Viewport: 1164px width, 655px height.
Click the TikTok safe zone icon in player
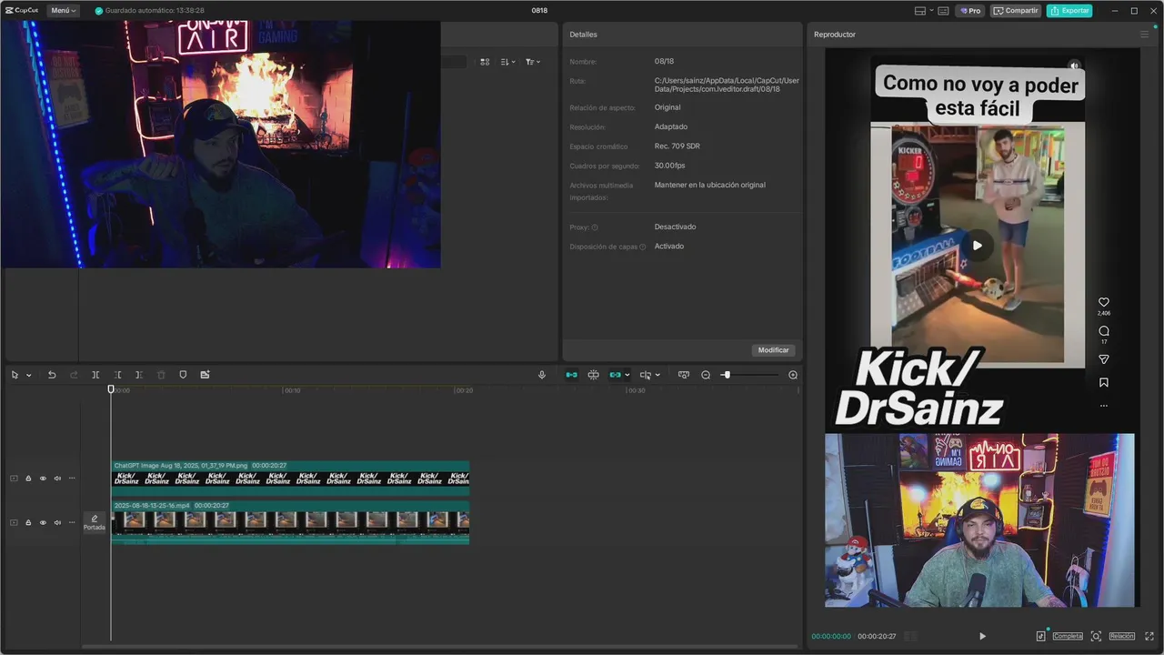(x=1041, y=636)
